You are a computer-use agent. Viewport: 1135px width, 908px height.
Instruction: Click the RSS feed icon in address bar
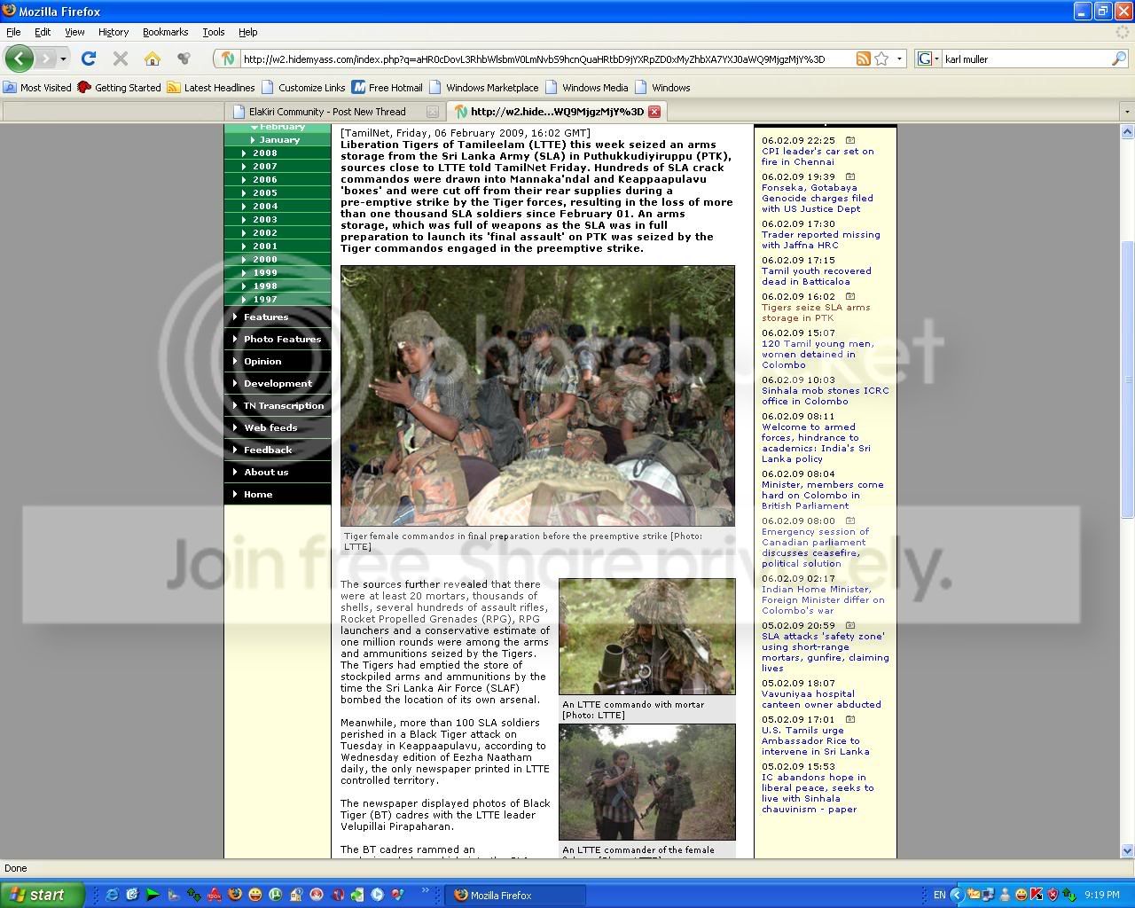point(863,59)
